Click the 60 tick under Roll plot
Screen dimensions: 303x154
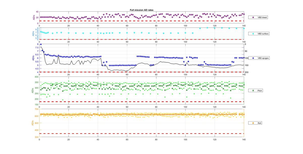pos(127,139)
